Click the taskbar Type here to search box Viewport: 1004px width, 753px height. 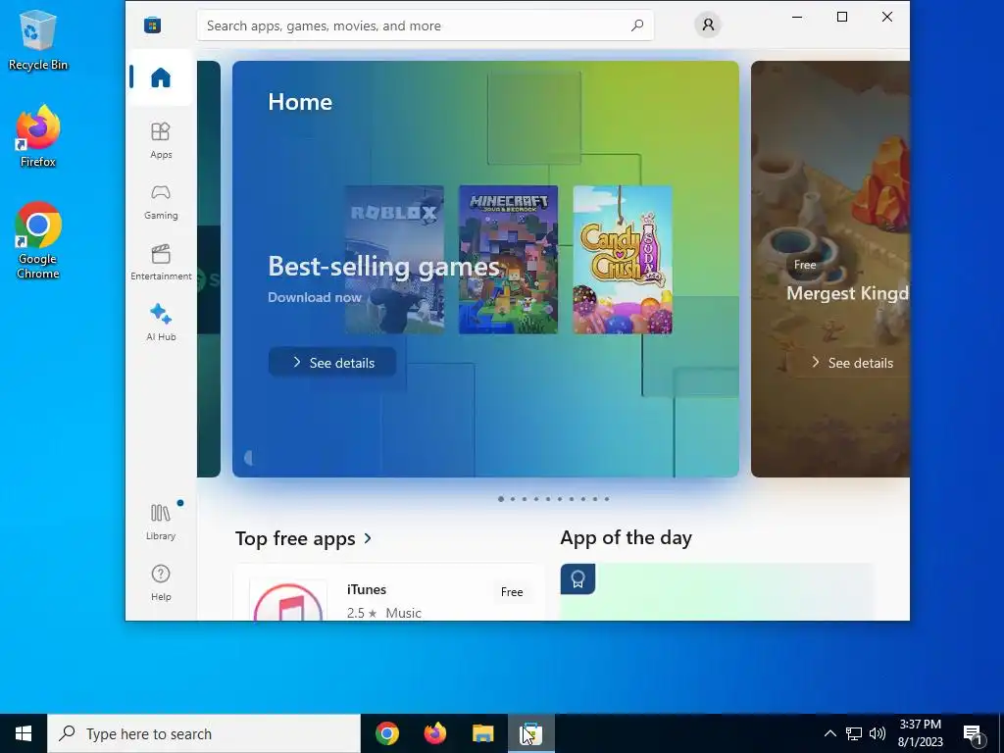click(204, 733)
